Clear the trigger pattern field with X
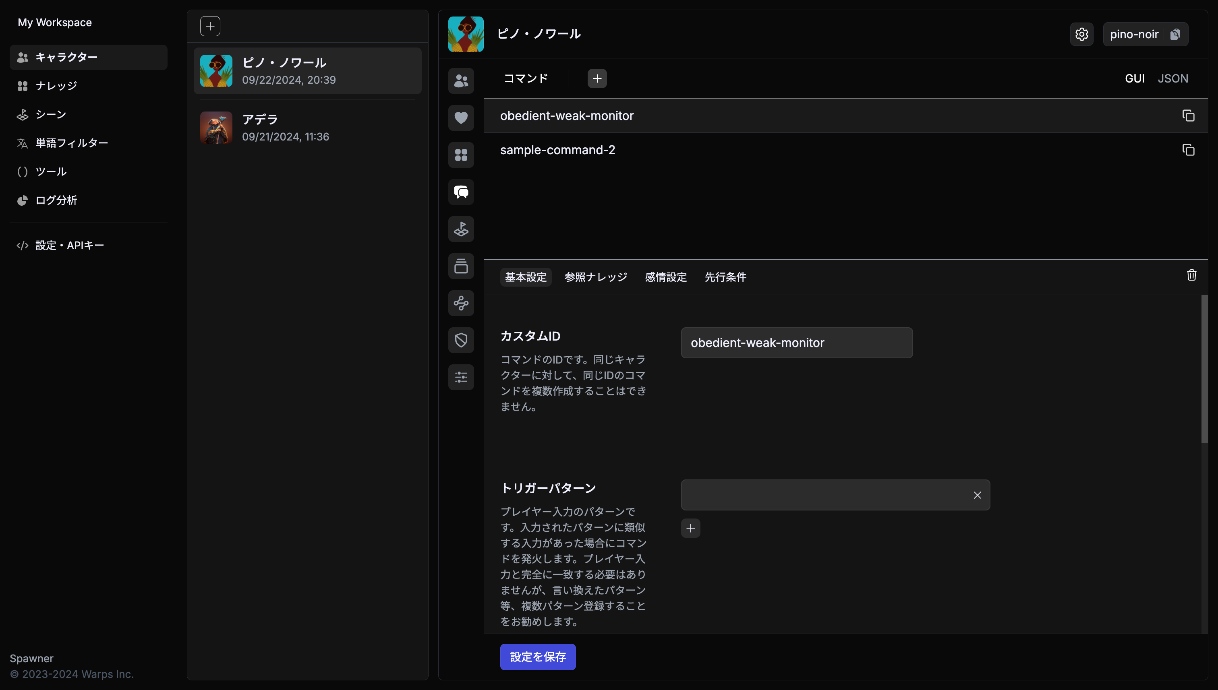This screenshot has width=1218, height=690. [977, 495]
